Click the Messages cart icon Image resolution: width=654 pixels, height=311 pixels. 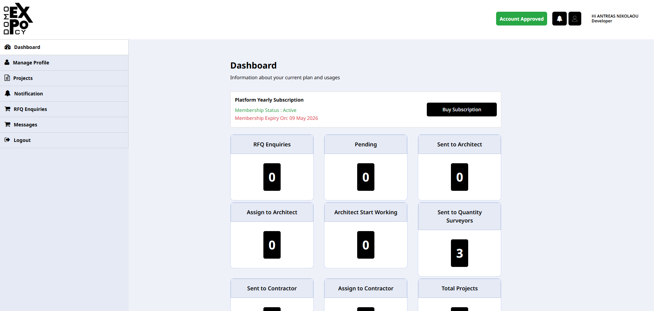tap(7, 124)
